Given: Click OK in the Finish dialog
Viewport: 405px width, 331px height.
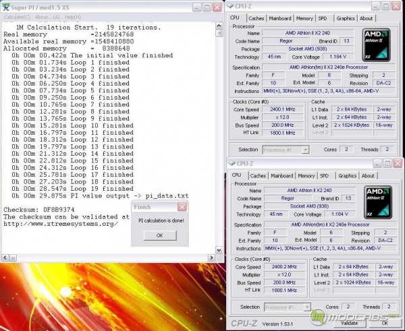Looking at the screenshot, I should [160, 235].
